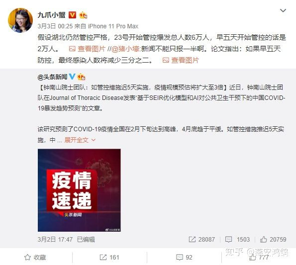
Task: Click the 九爪小蟹 profile avatar
Action: (20, 20)
